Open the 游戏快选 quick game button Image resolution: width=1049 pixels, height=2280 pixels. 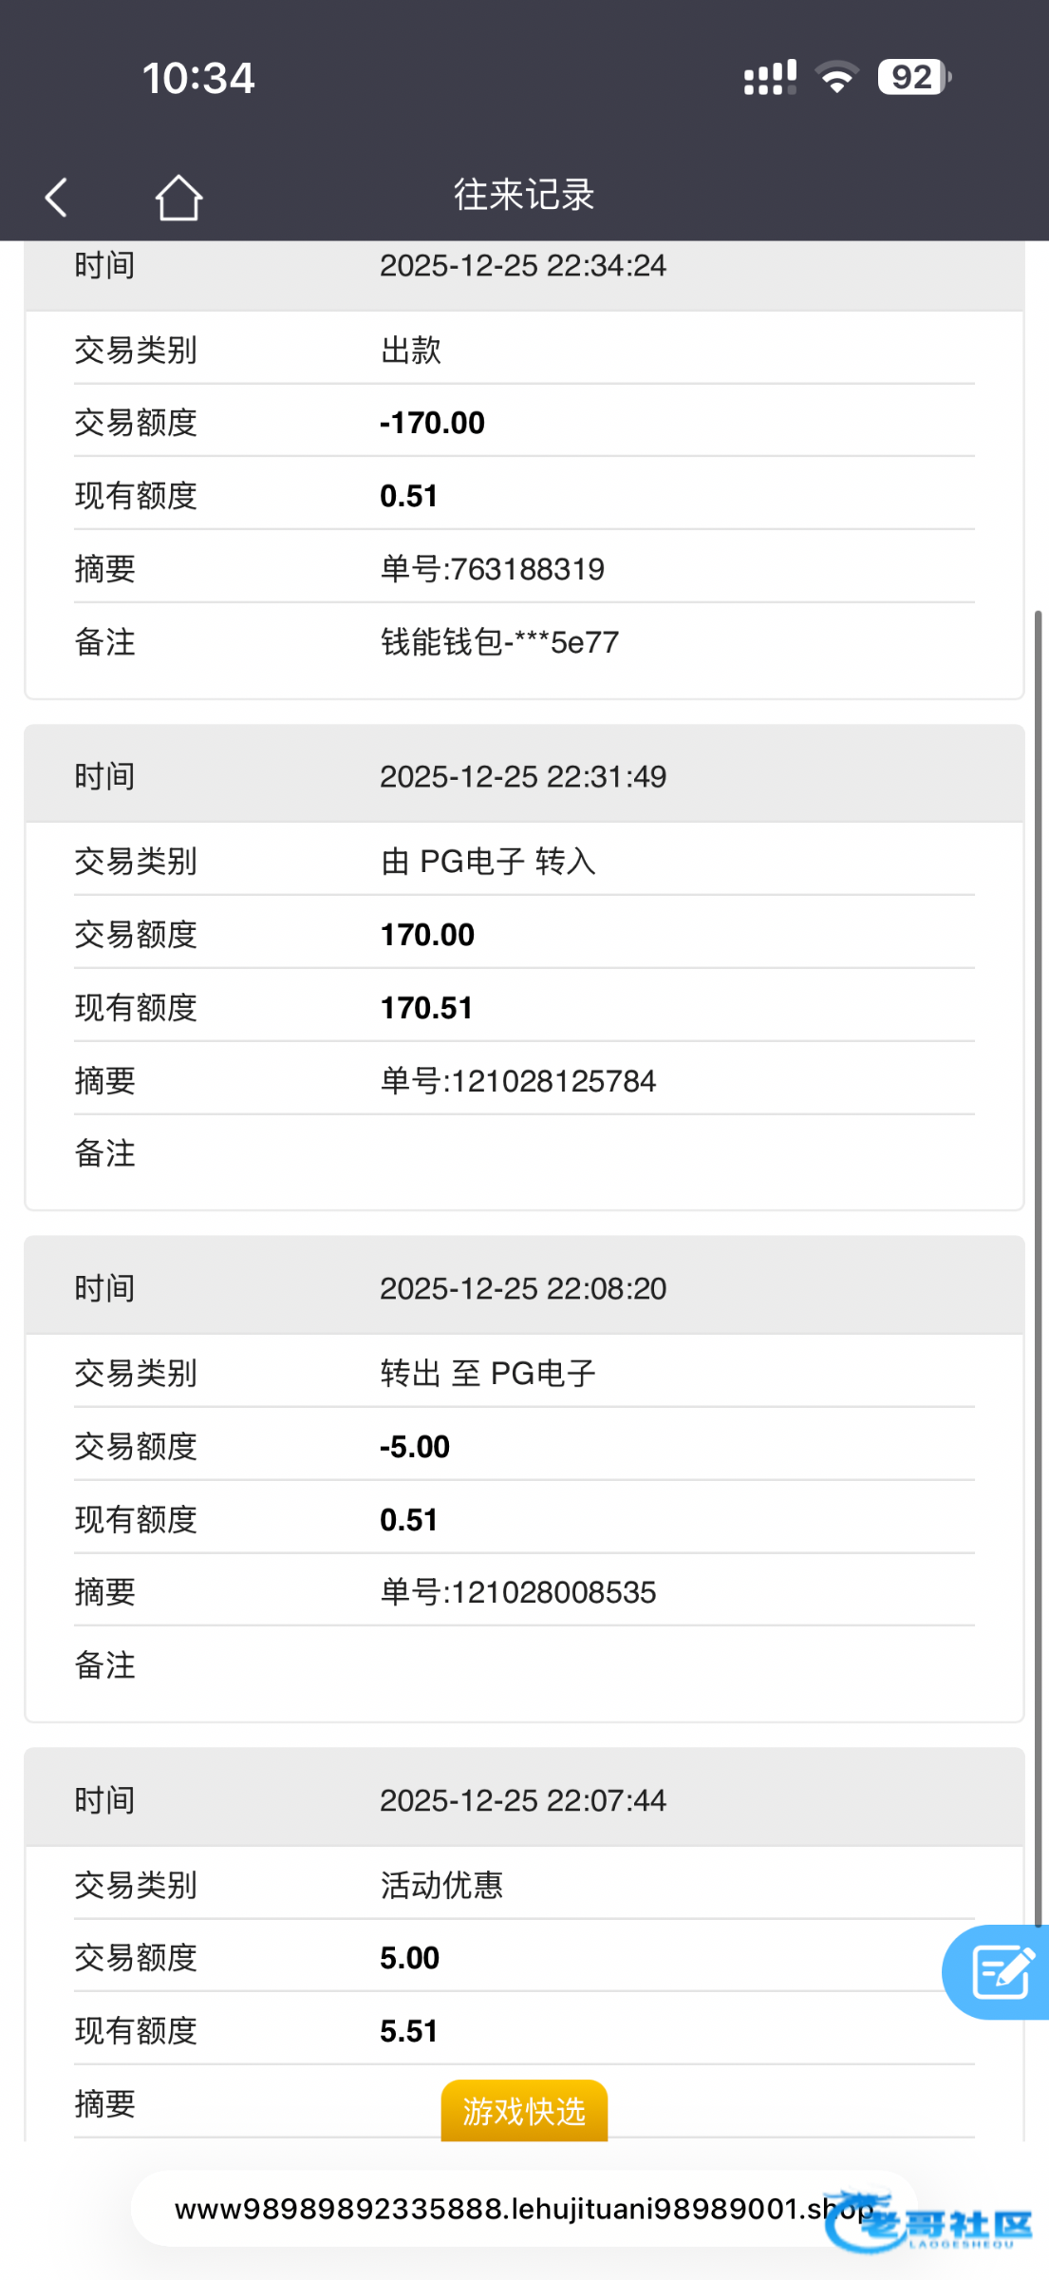pyautogui.click(x=524, y=2111)
